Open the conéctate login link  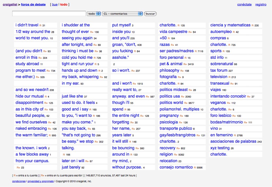click(244, 5)
